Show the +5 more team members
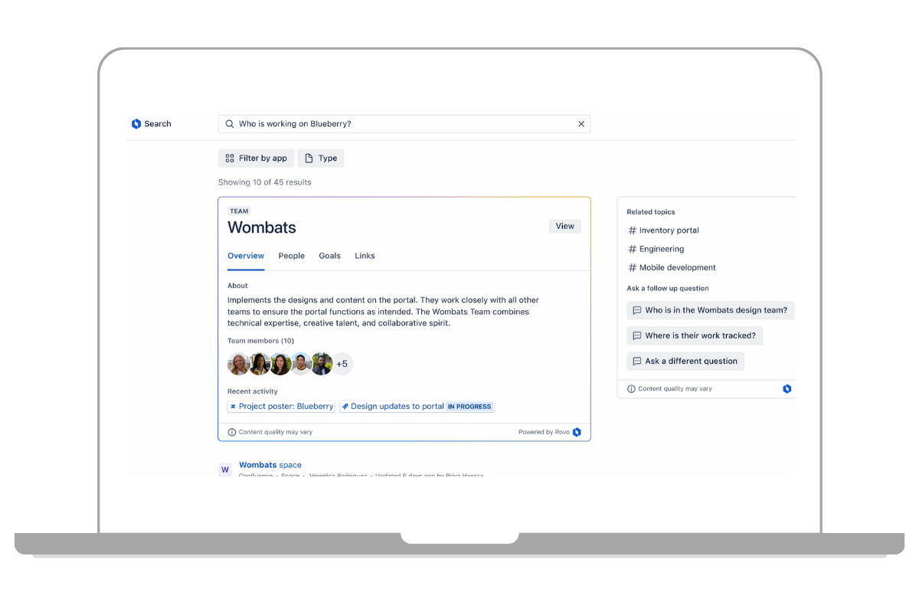Image resolution: width=919 pixels, height=605 pixels. (342, 364)
